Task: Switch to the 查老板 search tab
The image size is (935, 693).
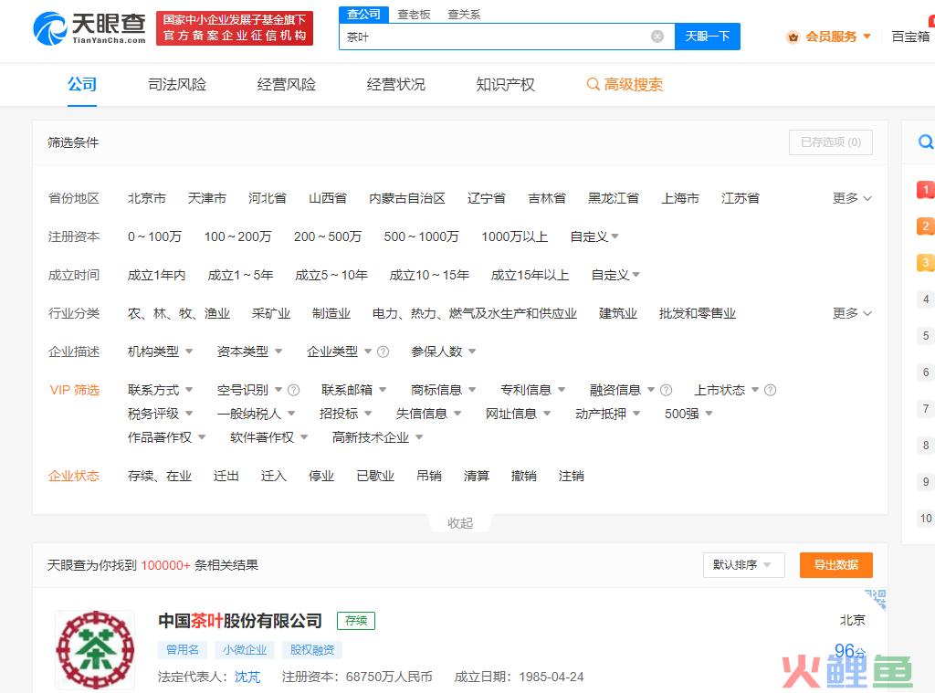Action: tap(414, 15)
